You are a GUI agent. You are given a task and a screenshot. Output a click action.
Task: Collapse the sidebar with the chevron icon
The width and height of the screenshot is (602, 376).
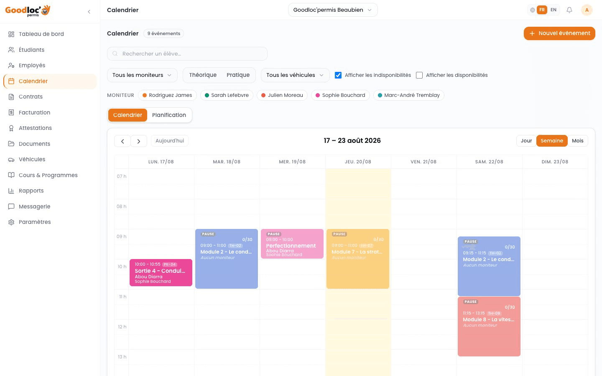click(x=89, y=12)
